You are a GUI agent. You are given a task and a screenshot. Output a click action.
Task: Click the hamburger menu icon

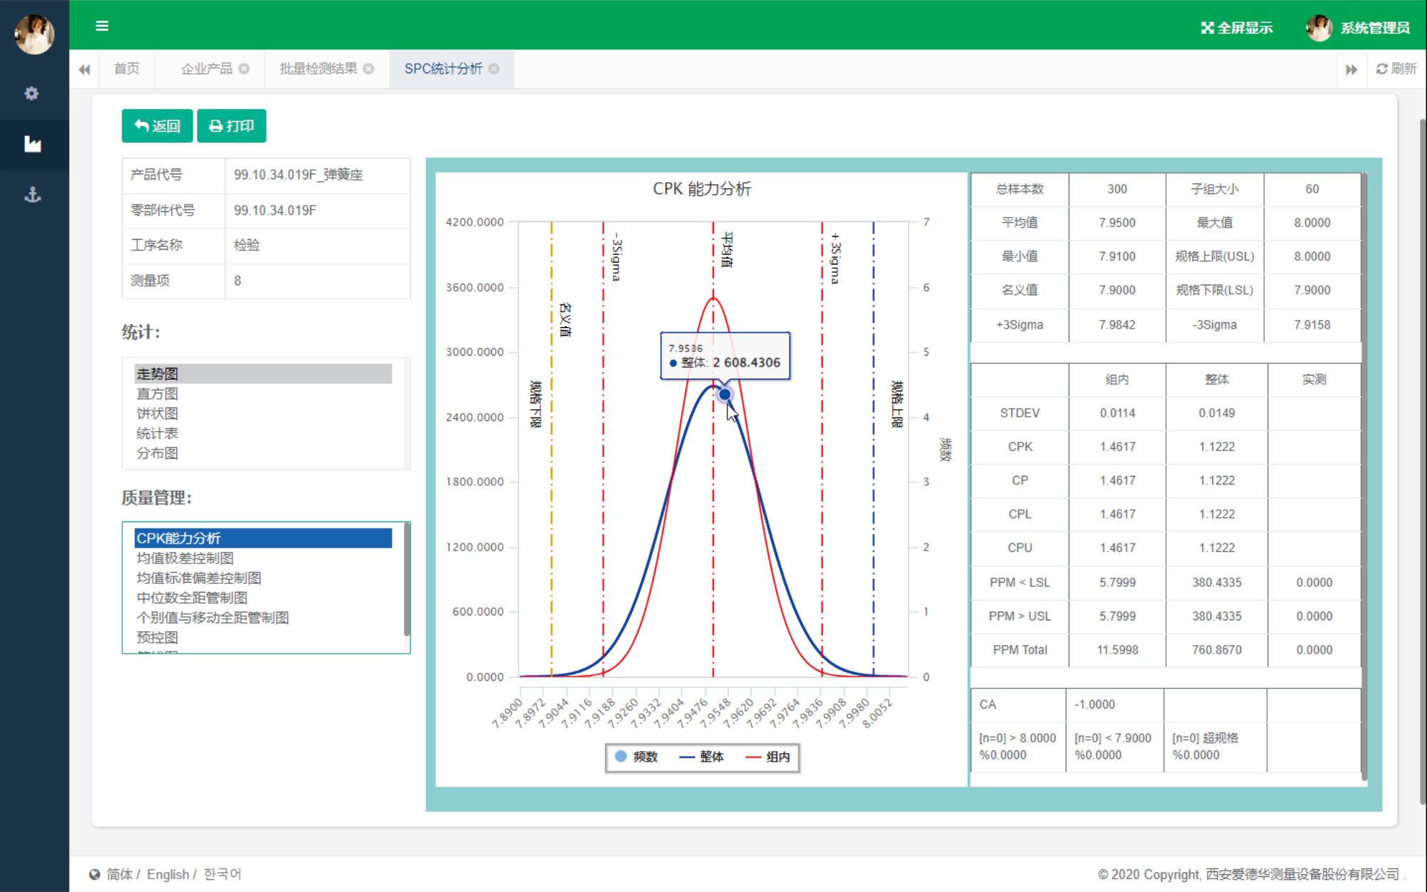point(102,26)
